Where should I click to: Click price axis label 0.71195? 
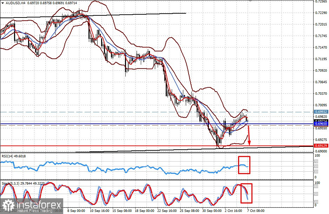pyautogui.click(x=321, y=59)
